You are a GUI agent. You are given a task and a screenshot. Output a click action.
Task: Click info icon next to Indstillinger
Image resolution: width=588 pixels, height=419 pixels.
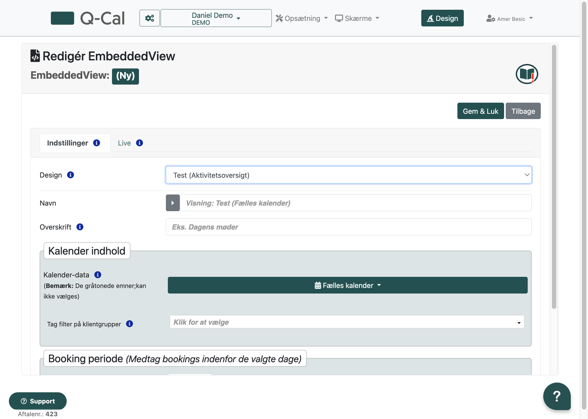96,143
